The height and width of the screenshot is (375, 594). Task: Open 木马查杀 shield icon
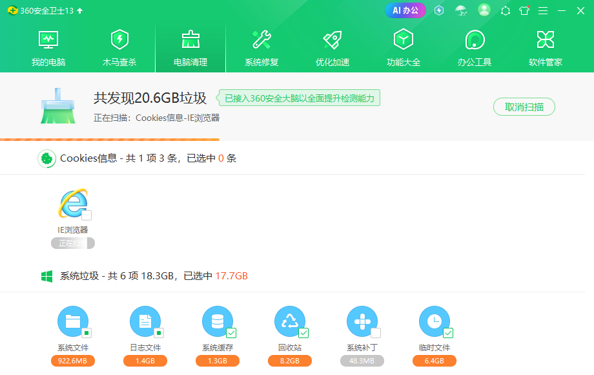point(119,40)
